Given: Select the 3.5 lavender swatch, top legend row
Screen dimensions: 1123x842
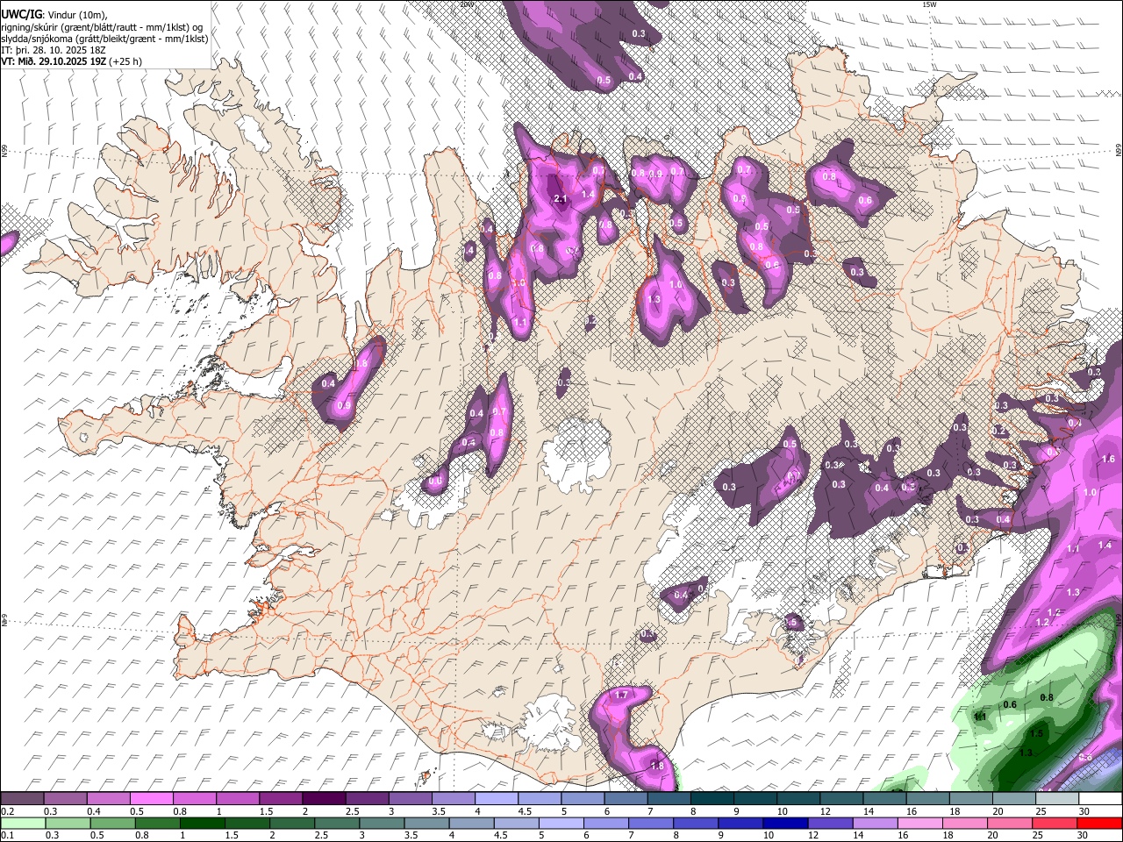Looking at the screenshot, I should 454,799.
